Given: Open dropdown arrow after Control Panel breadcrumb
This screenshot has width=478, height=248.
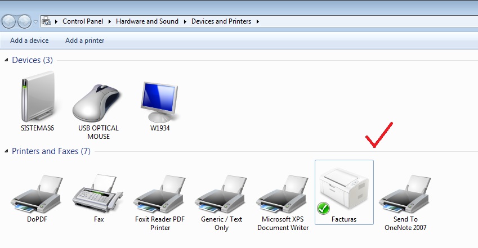Looking at the screenshot, I should [x=109, y=21].
